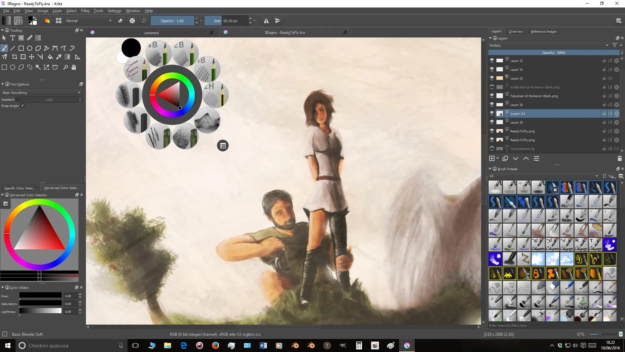Screen dimensions: 625x352
Task: Open the Filter menu
Action: (x=85, y=11)
